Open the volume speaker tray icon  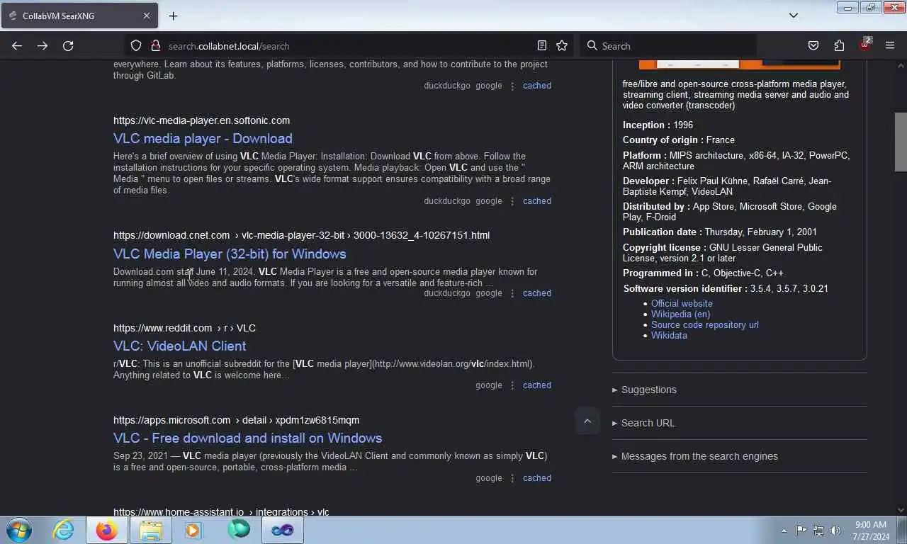pos(835,530)
